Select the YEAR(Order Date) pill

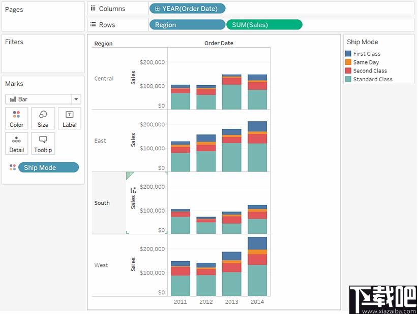pos(188,9)
